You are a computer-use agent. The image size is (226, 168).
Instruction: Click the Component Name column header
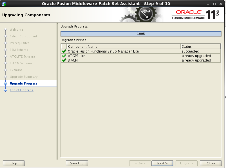coord(124,46)
